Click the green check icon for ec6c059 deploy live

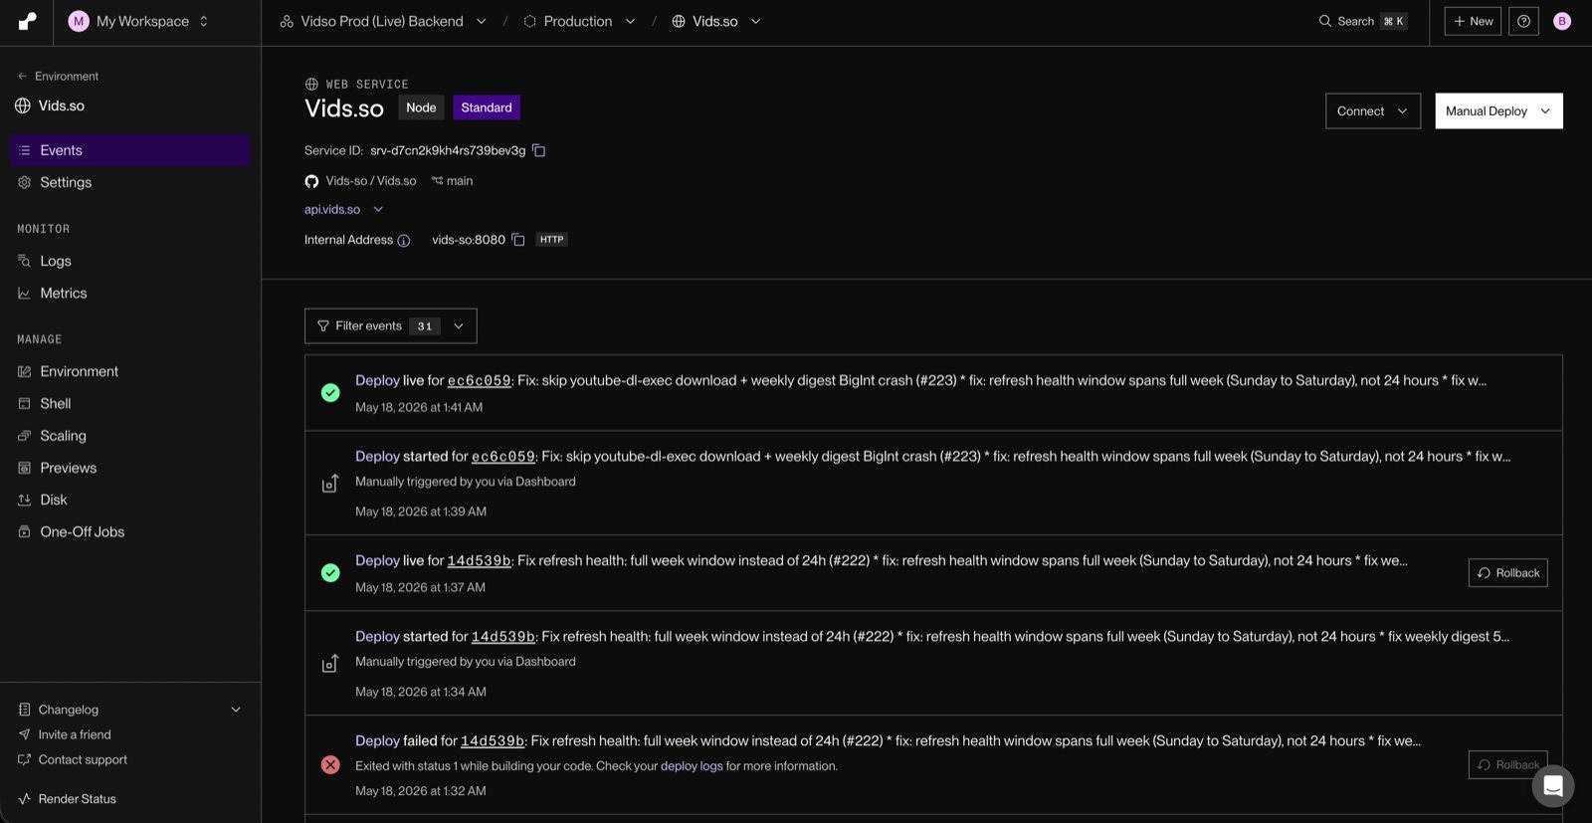(x=330, y=393)
